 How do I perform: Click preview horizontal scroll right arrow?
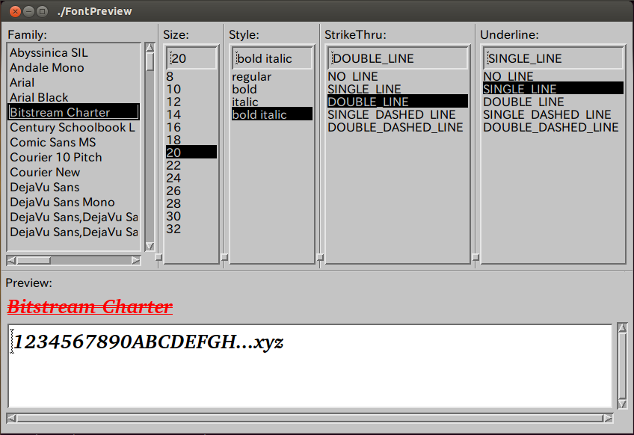(x=608, y=418)
